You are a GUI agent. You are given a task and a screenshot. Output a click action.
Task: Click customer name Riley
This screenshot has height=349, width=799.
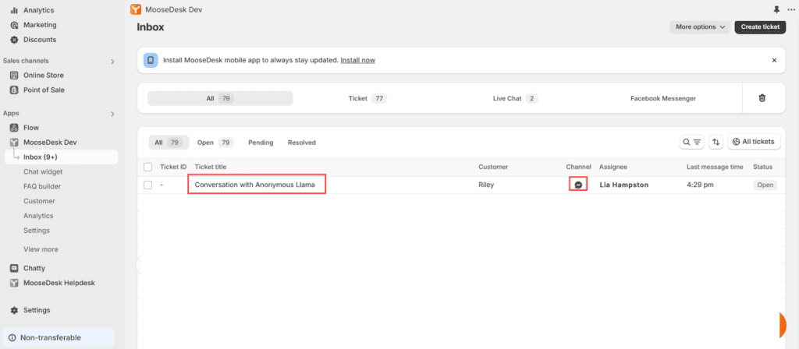tap(486, 185)
